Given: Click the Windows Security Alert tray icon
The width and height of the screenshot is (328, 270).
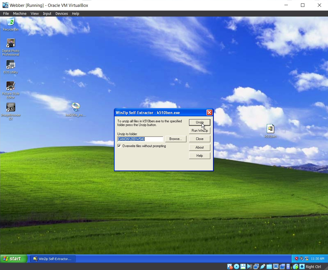Looking at the screenshot, I should coord(296,259).
